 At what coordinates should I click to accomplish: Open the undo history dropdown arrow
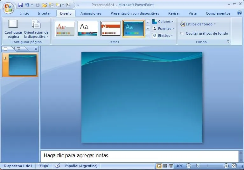[32, 5]
